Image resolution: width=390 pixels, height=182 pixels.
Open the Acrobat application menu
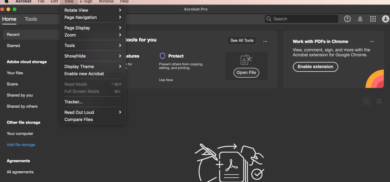tap(24, 2)
